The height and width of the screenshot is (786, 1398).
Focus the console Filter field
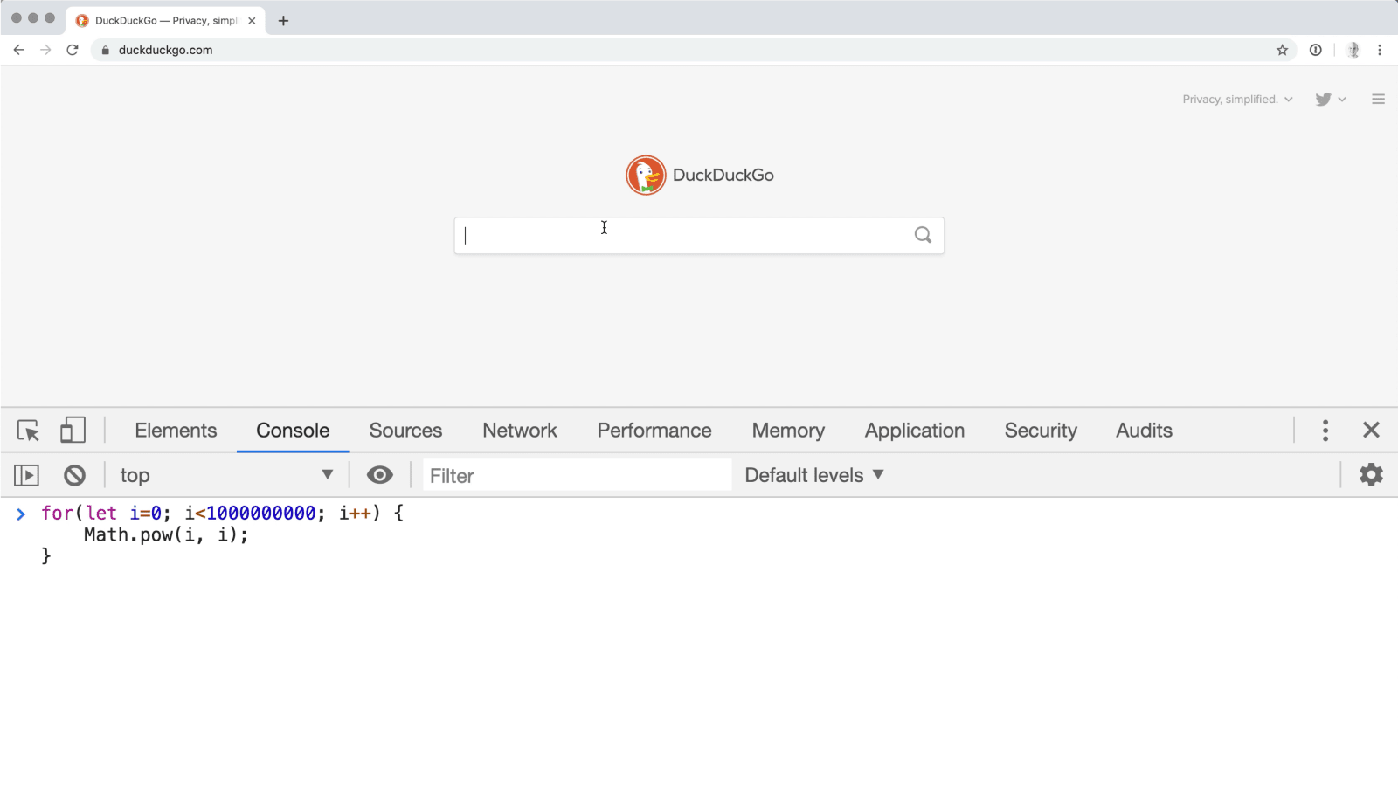[578, 475]
